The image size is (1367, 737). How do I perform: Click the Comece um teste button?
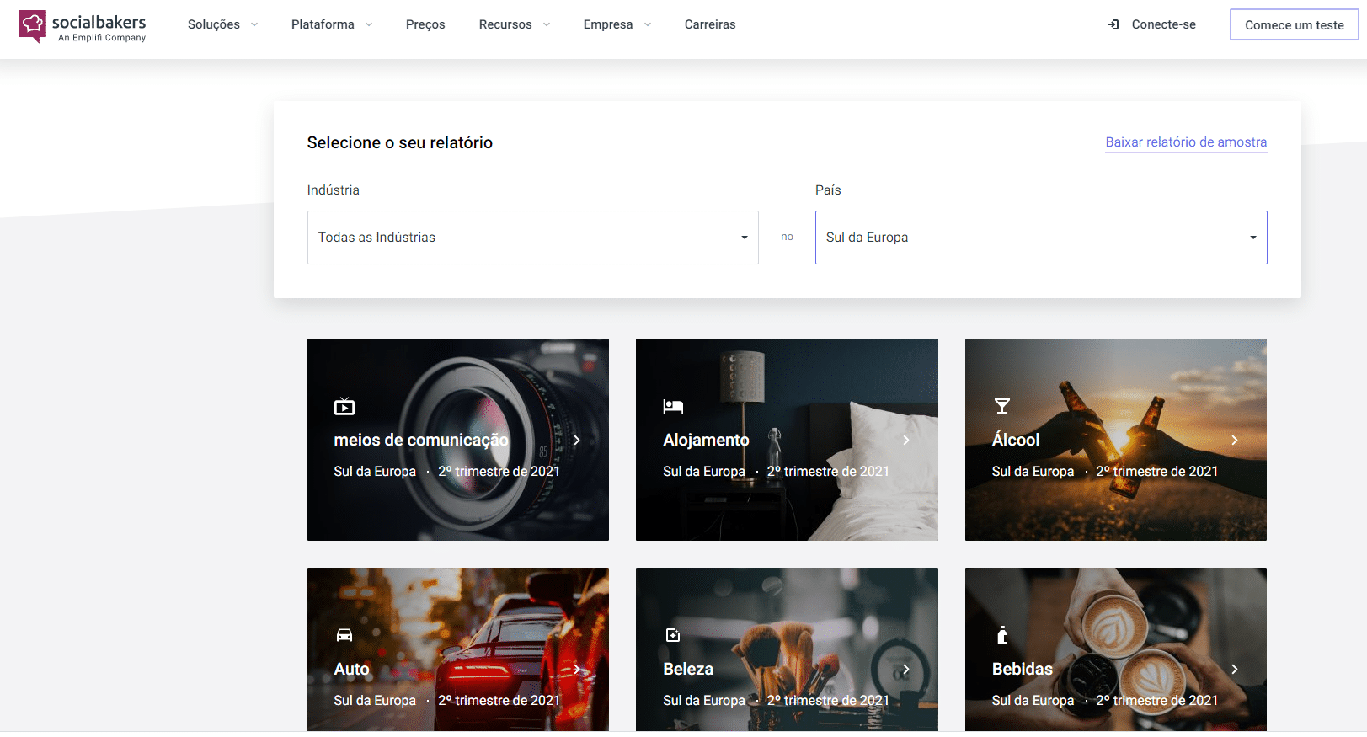1294,25
